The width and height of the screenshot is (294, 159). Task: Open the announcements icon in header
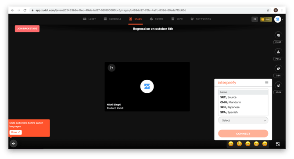[255, 19]
